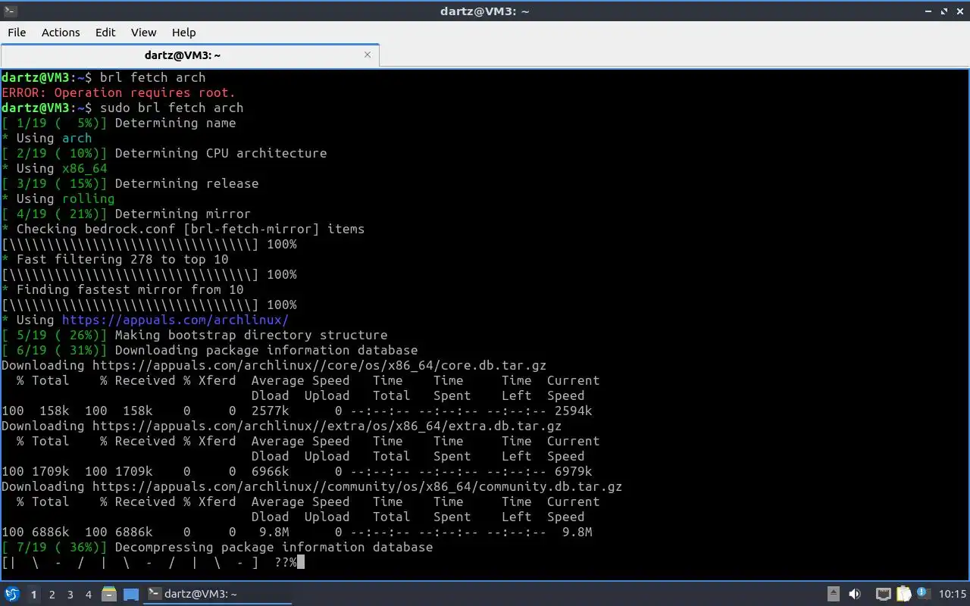Click the 'ERROR: Operation requires root.' line
Image resolution: width=970 pixels, height=606 pixels.
tap(118, 92)
